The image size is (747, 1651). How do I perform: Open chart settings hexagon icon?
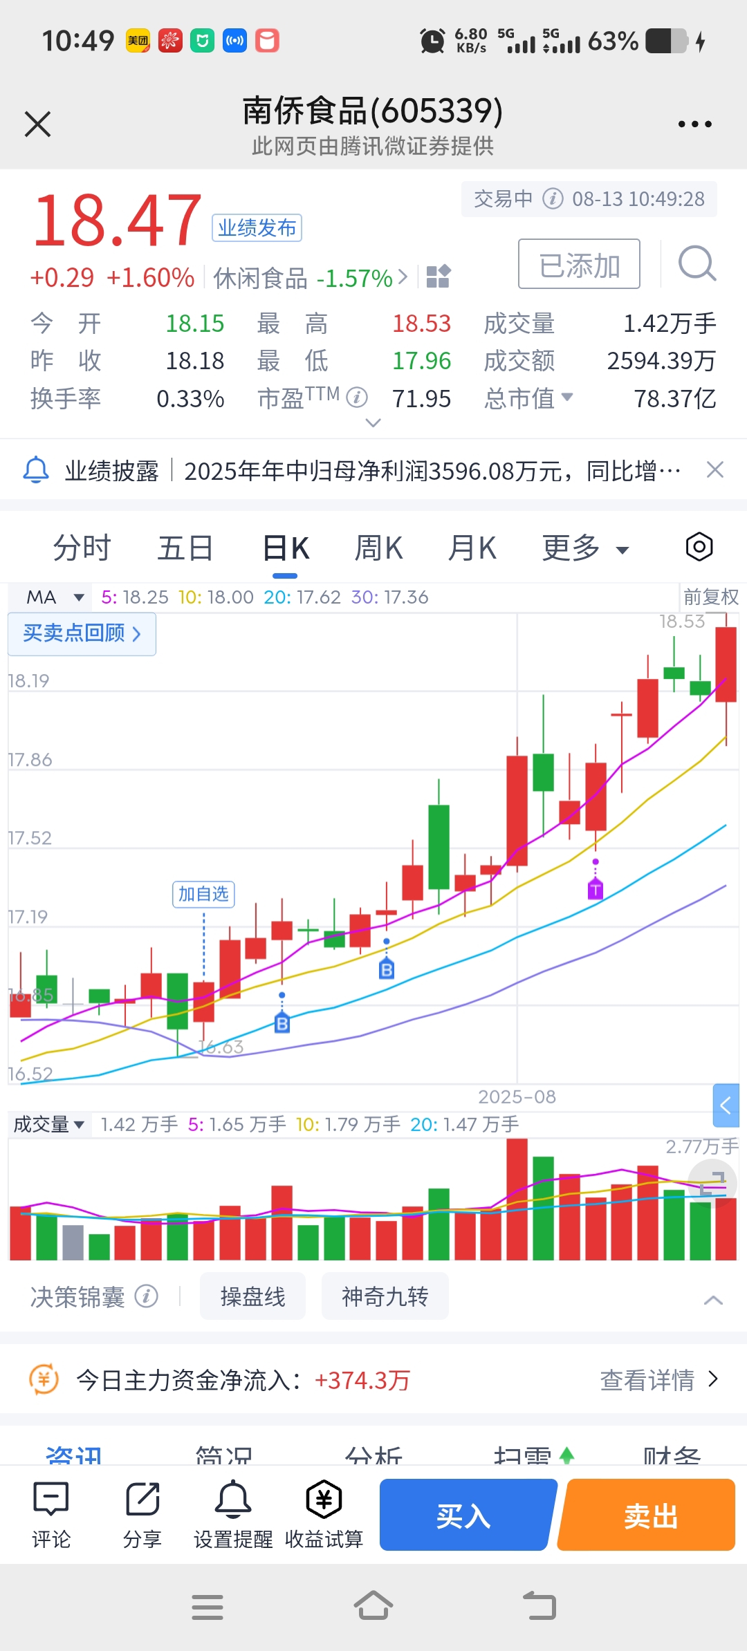[x=699, y=547]
